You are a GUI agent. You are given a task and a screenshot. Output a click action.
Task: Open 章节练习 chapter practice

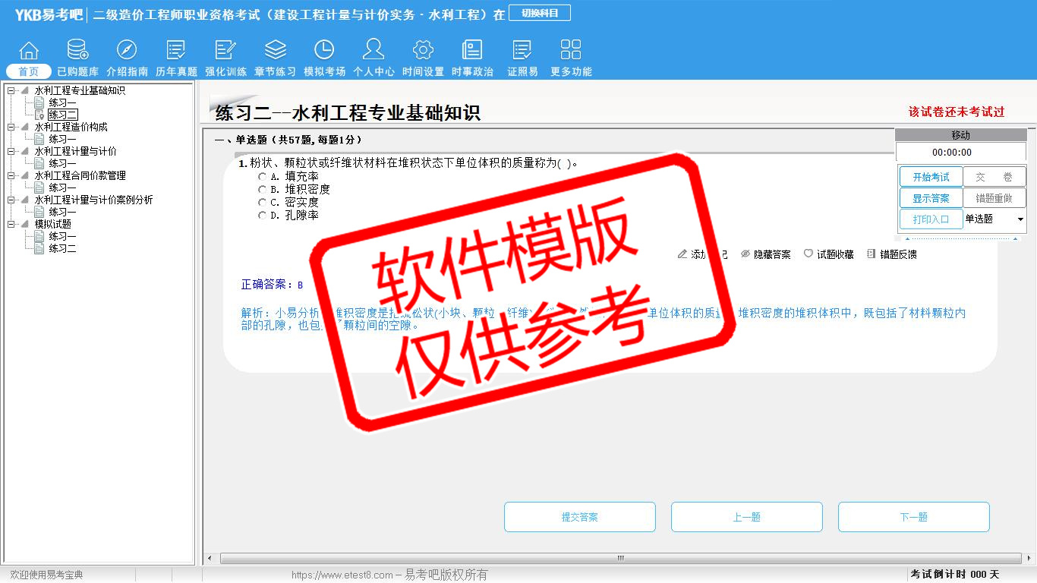[275, 51]
